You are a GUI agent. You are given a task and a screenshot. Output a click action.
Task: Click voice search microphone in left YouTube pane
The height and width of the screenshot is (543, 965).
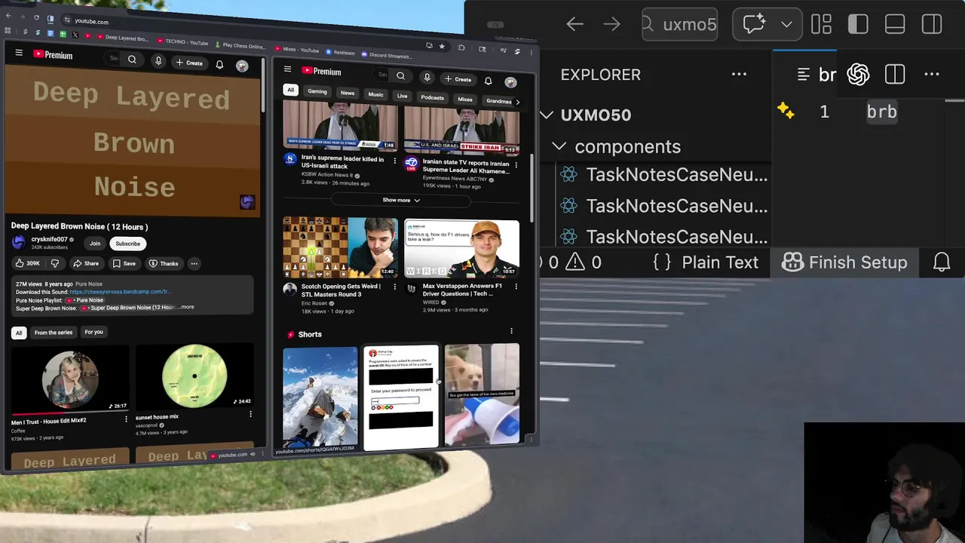pyautogui.click(x=158, y=60)
